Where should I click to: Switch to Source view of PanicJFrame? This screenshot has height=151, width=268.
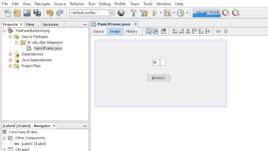[x=98, y=31]
